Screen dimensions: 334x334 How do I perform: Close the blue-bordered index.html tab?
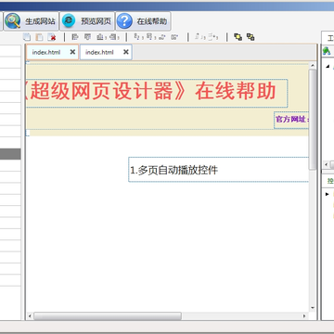pos(126,52)
